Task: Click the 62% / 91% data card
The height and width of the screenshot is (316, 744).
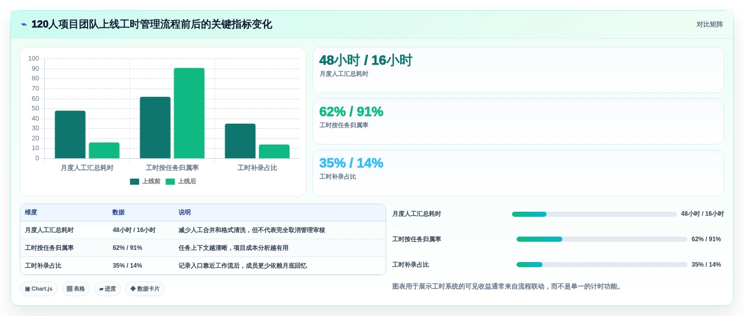Action: pos(518,121)
